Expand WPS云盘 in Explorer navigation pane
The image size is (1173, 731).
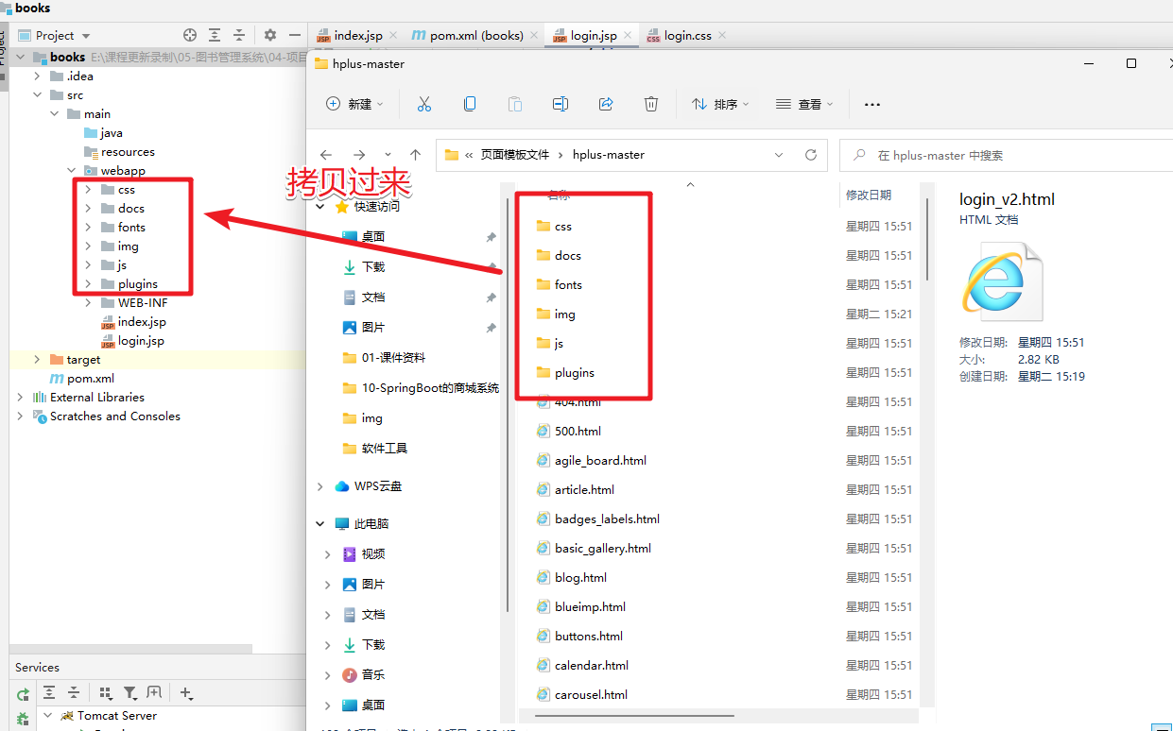coord(320,486)
